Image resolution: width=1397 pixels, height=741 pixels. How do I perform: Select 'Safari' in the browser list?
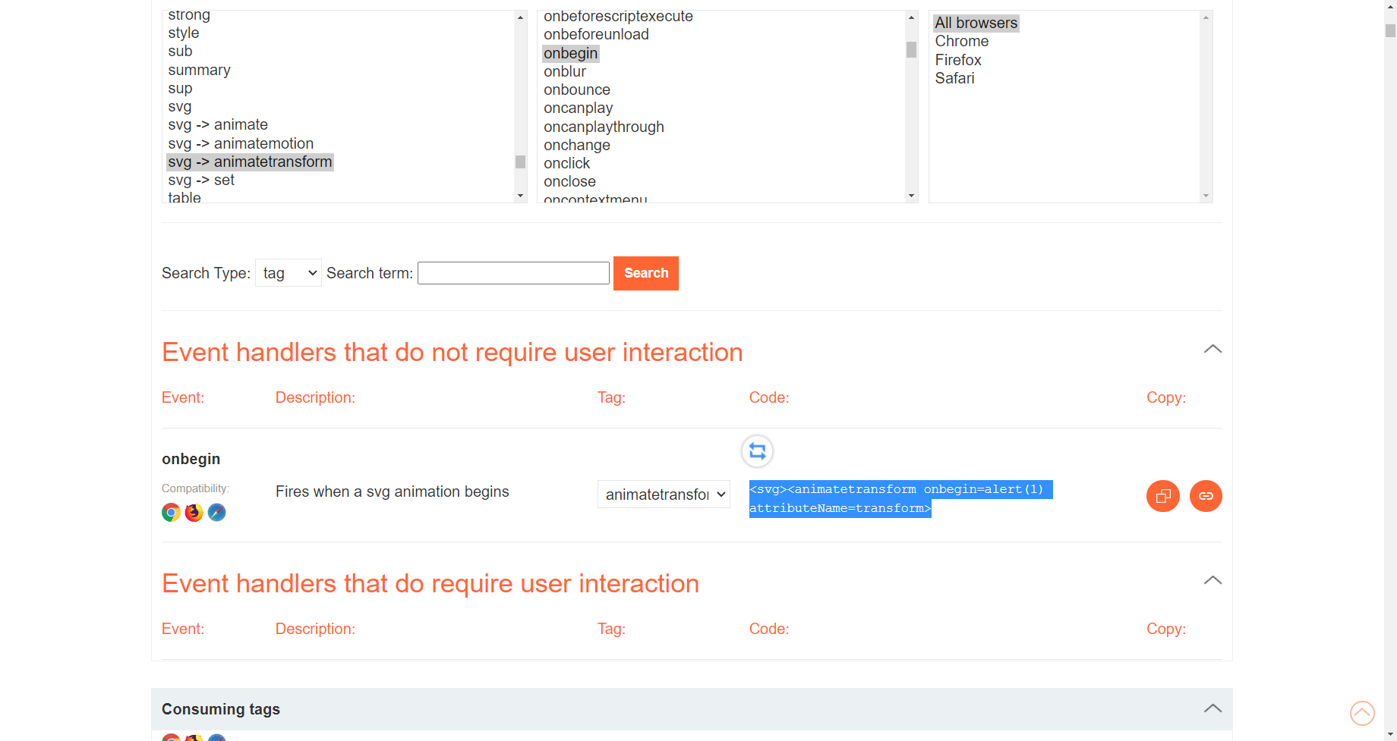[x=954, y=78]
